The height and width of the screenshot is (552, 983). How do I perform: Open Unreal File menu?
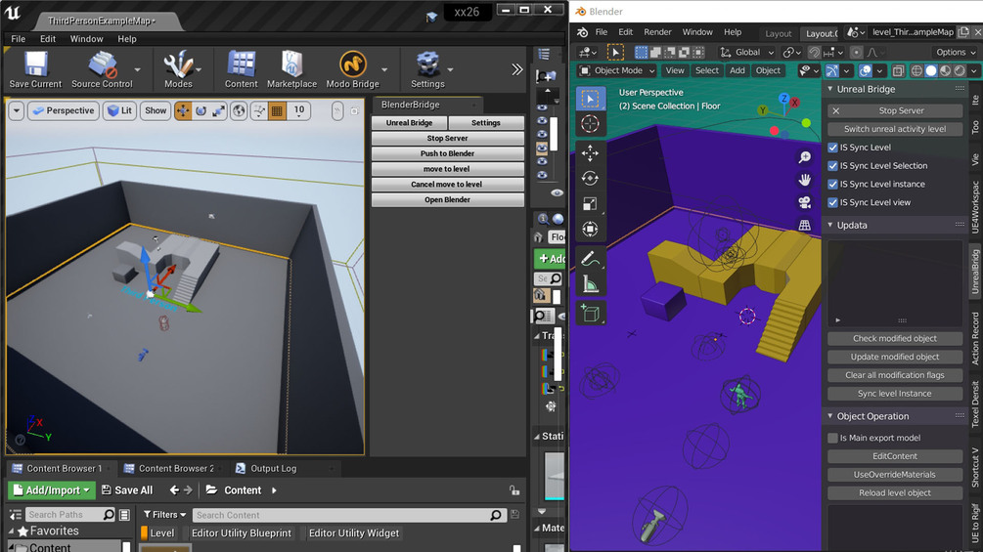click(19, 39)
